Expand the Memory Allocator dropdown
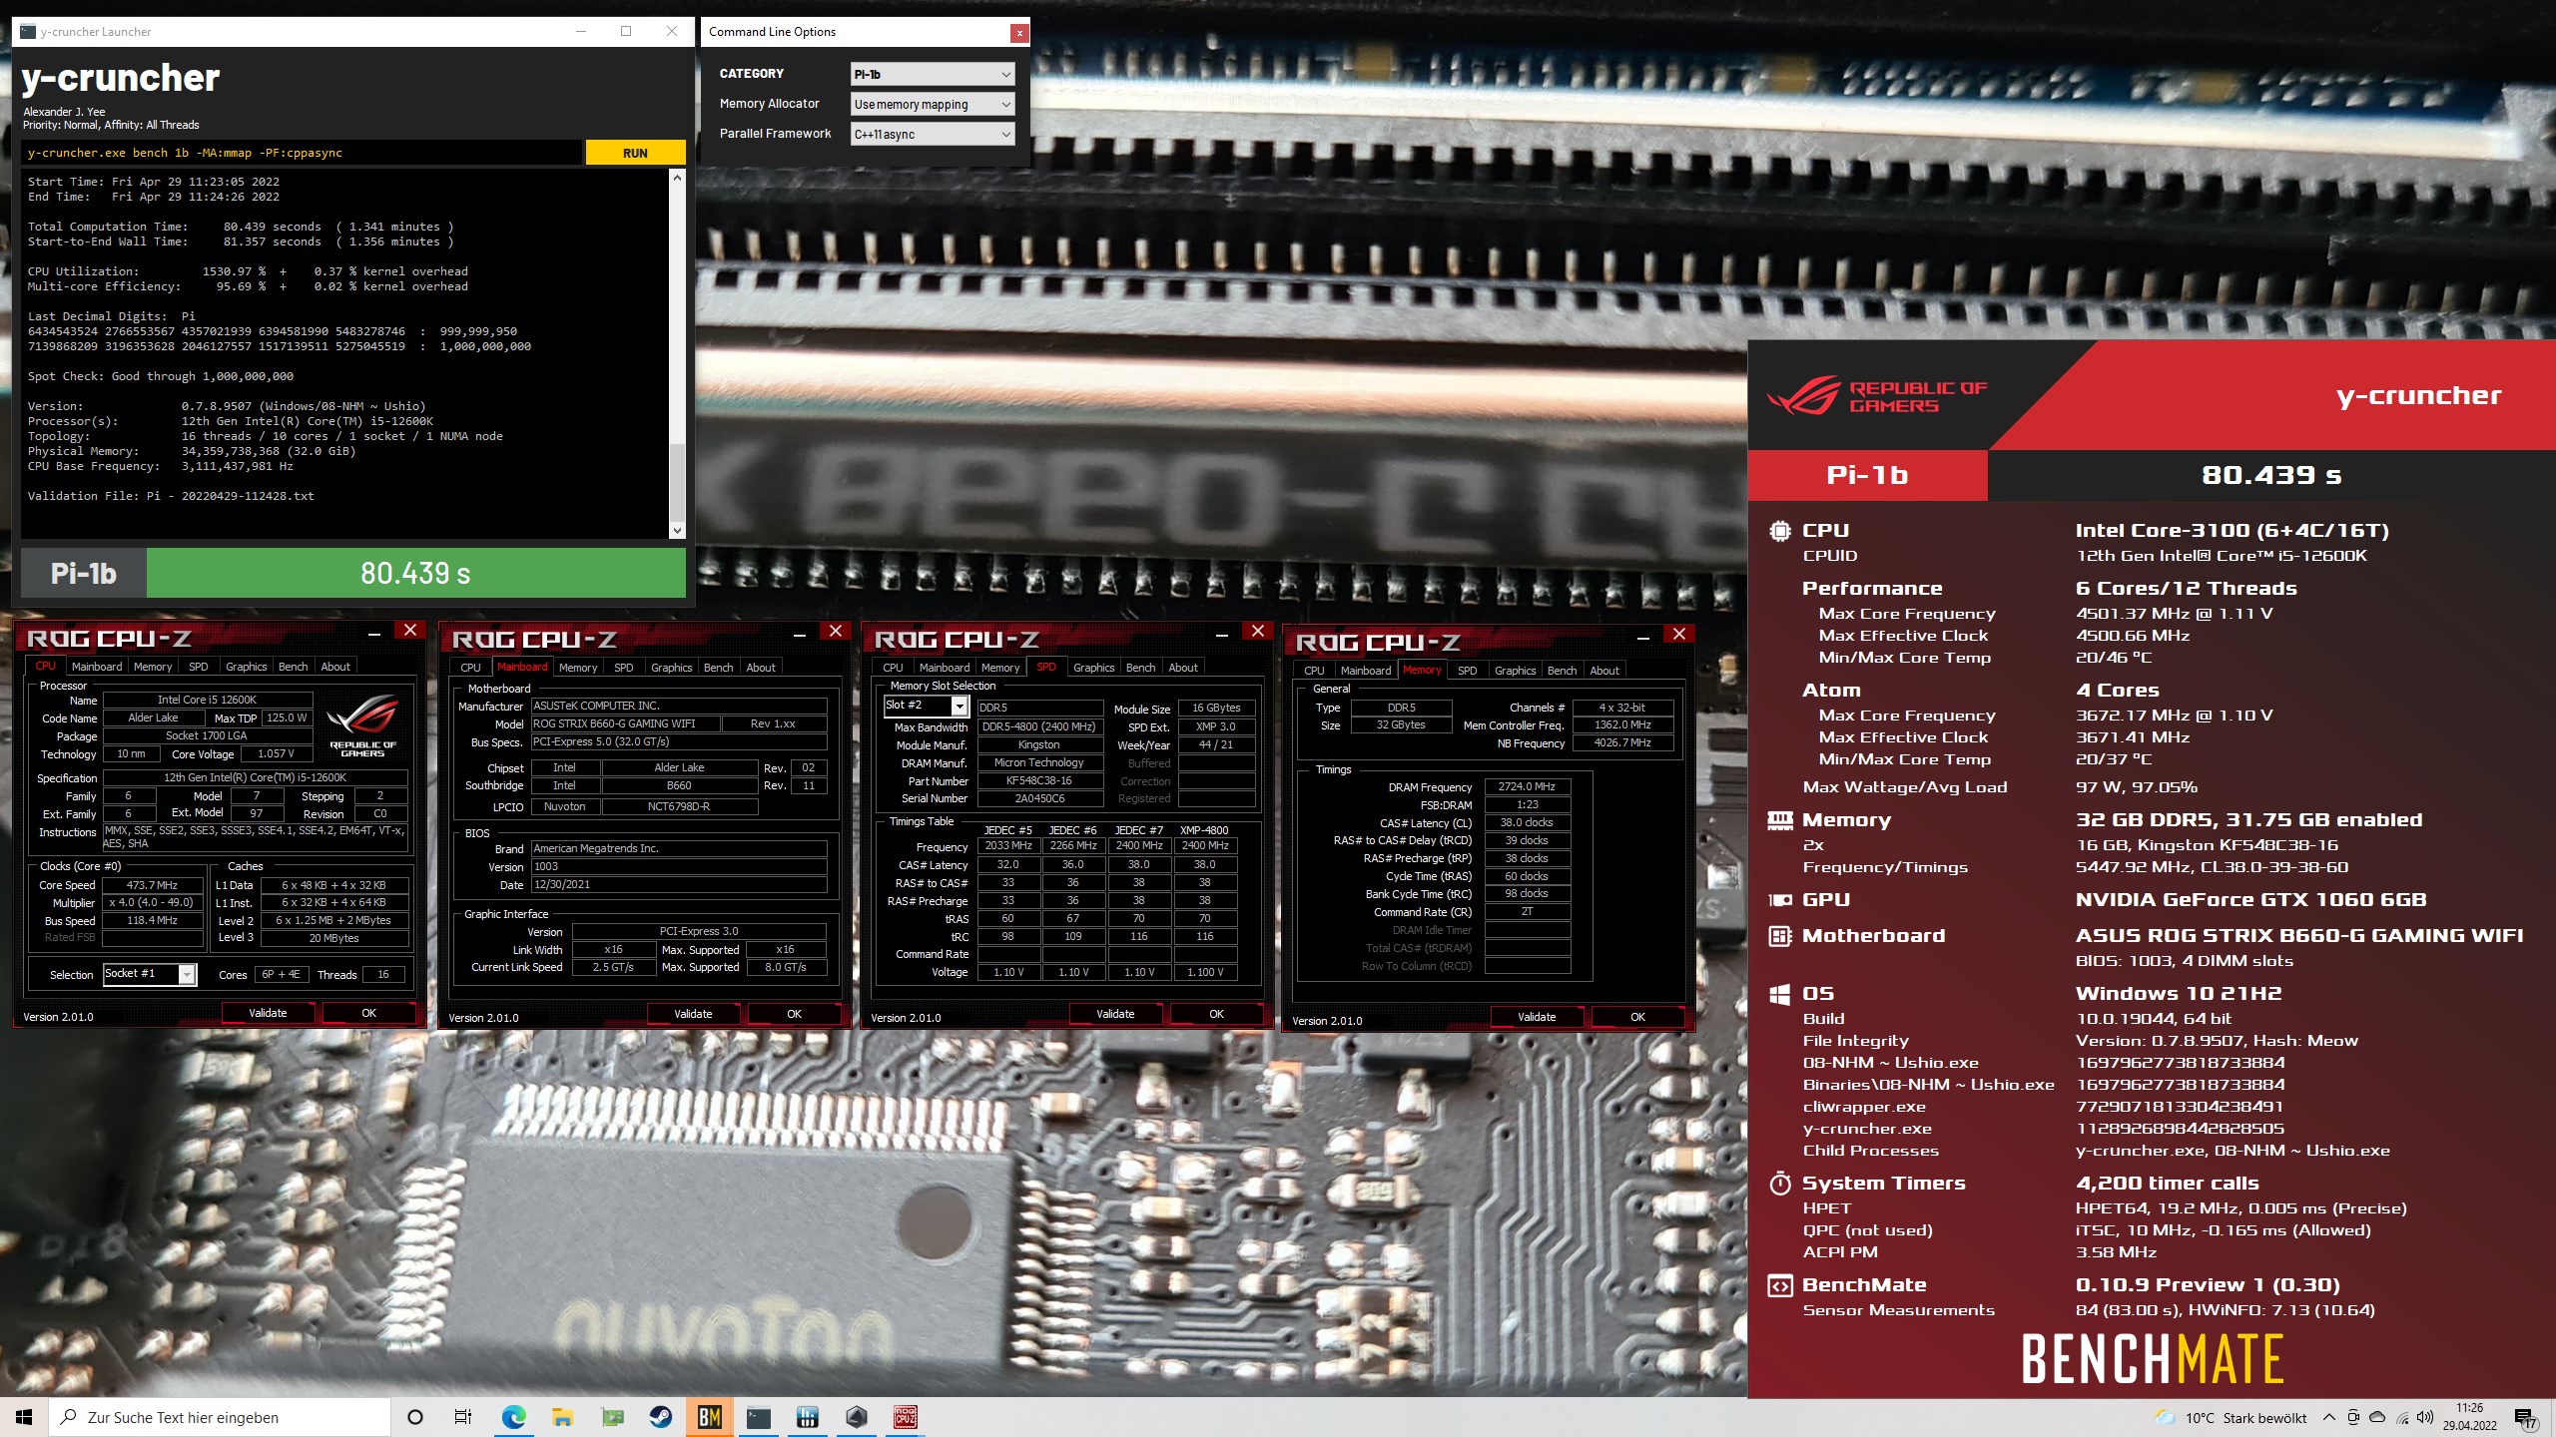The height and width of the screenshot is (1437, 2556). pyautogui.click(x=933, y=104)
